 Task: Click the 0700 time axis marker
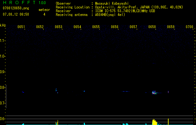pyautogui.click(x=189, y=27)
